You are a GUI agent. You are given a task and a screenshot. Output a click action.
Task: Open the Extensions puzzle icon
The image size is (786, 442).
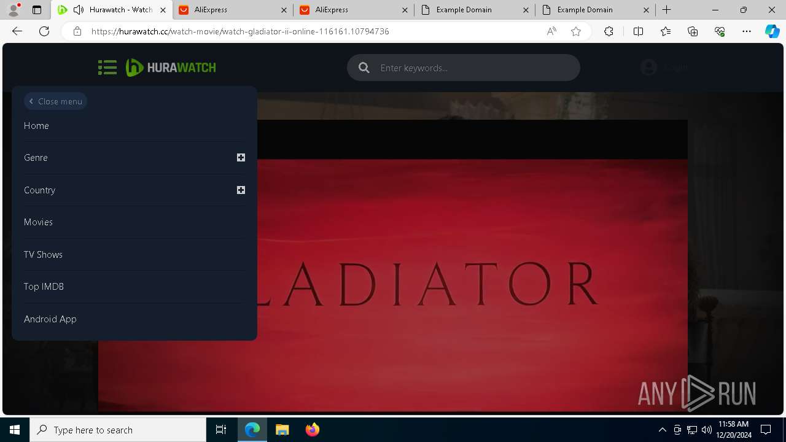click(609, 31)
